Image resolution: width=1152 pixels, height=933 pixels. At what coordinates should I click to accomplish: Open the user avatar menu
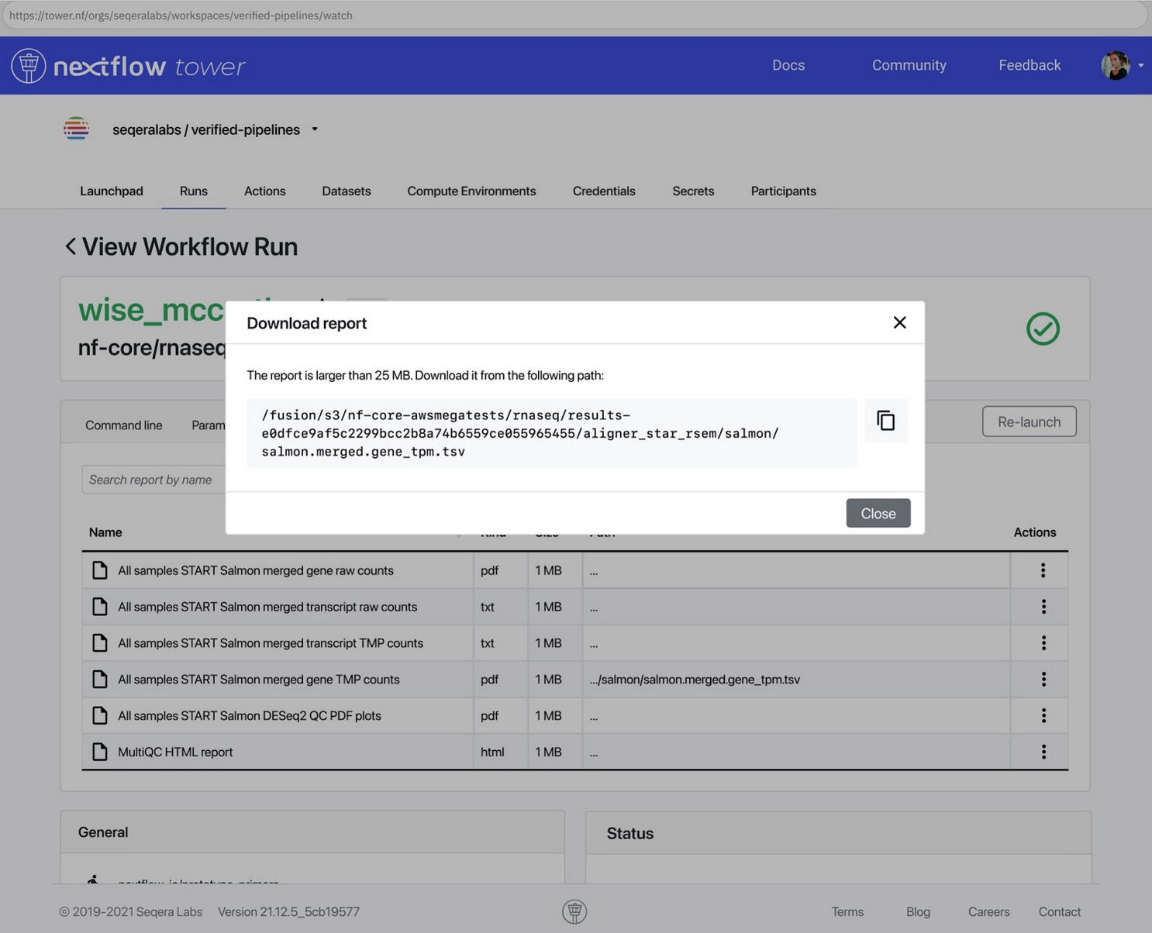point(1121,66)
